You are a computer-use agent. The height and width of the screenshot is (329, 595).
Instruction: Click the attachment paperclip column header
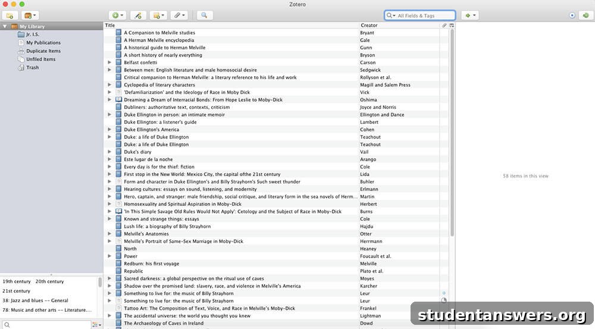[x=444, y=26]
